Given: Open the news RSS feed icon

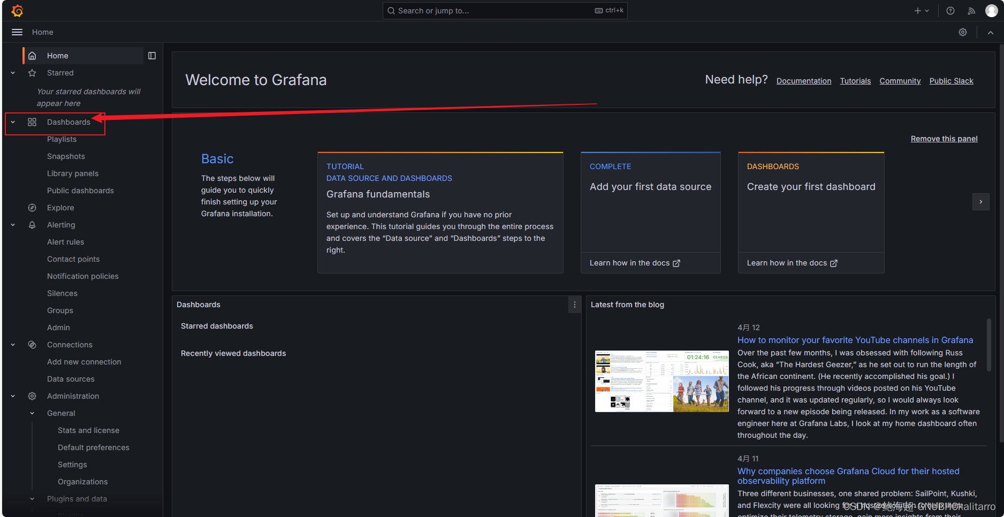Looking at the screenshot, I should pos(971,11).
